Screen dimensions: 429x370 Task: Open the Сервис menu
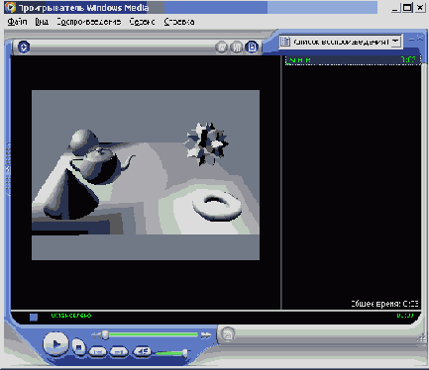[142, 22]
